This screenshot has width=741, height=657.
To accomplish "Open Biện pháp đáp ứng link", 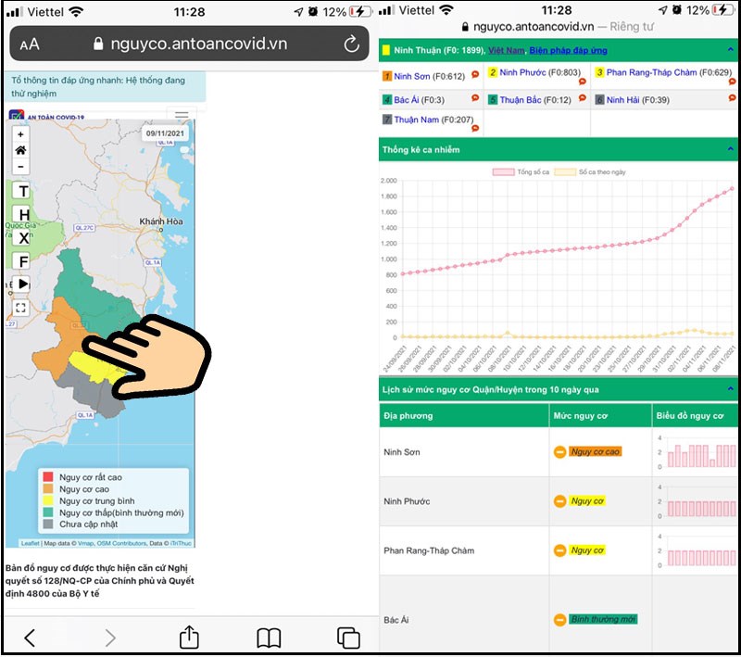I will pyautogui.click(x=568, y=50).
